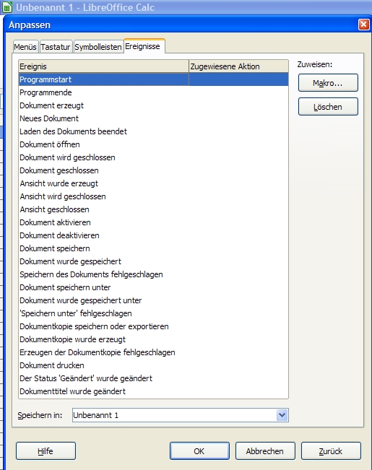The height and width of the screenshot is (470, 372).
Task: Select Dokument wurde gespeichert unter
Action: (153, 300)
